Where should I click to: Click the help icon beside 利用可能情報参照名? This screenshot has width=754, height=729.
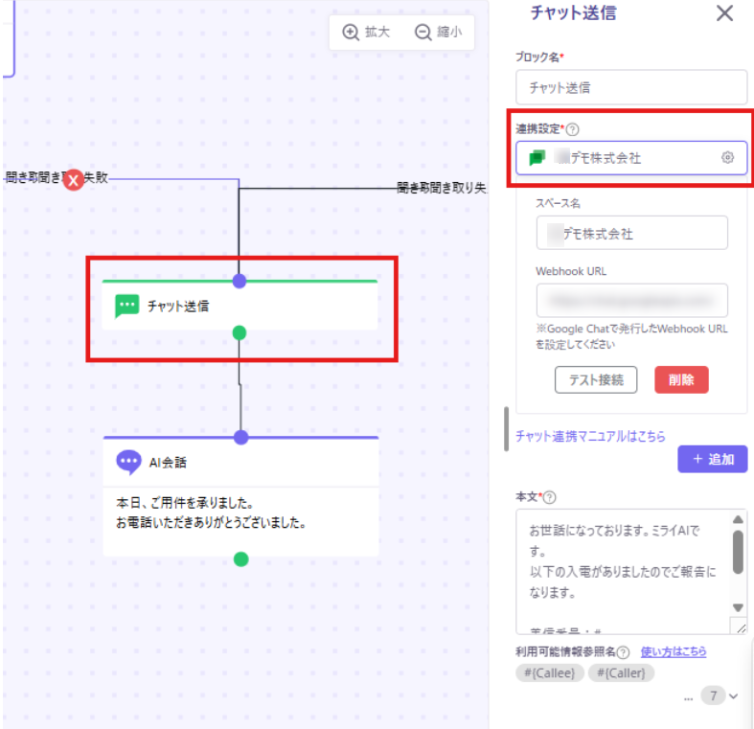click(624, 652)
